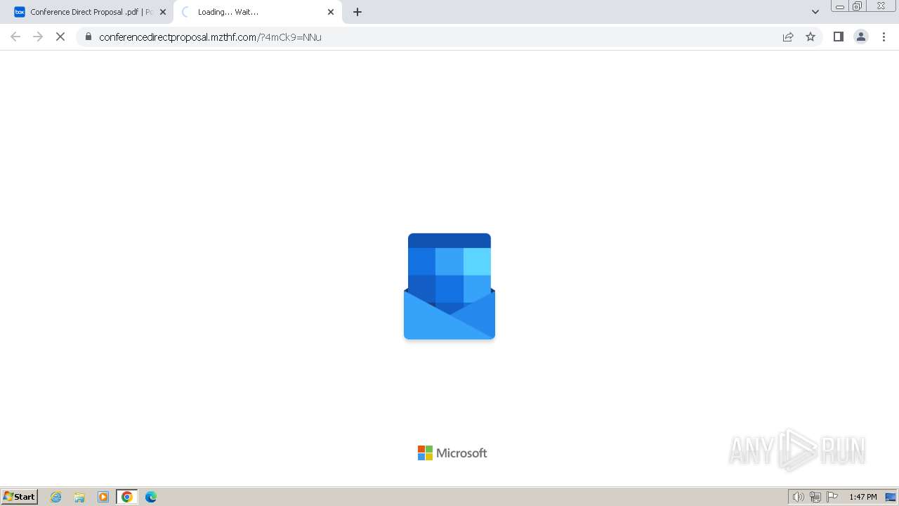Switch to Conference Direct Proposal .pdf tab
The width and height of the screenshot is (899, 506).
(x=90, y=12)
